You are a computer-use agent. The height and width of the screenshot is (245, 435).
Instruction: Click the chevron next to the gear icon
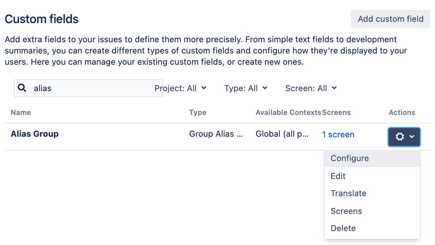(412, 136)
